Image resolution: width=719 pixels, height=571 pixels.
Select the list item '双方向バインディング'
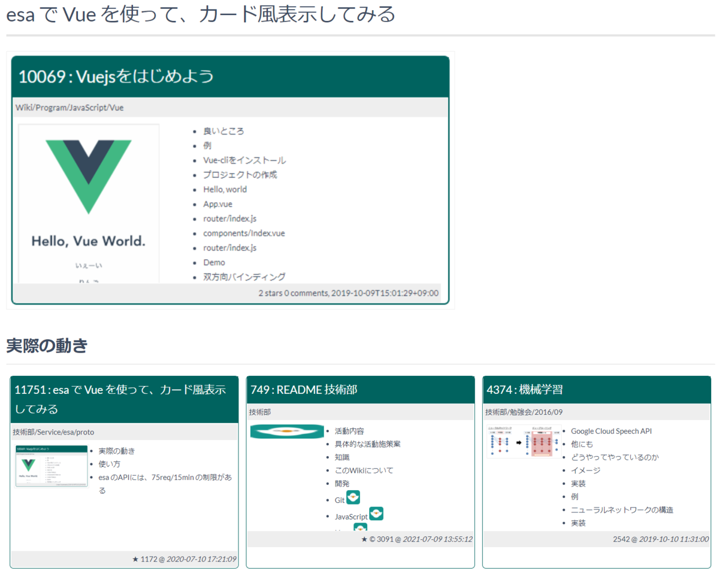(244, 277)
